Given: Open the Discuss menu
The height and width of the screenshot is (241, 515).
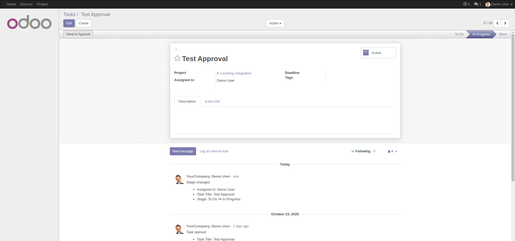Looking at the screenshot, I should 26,4.
